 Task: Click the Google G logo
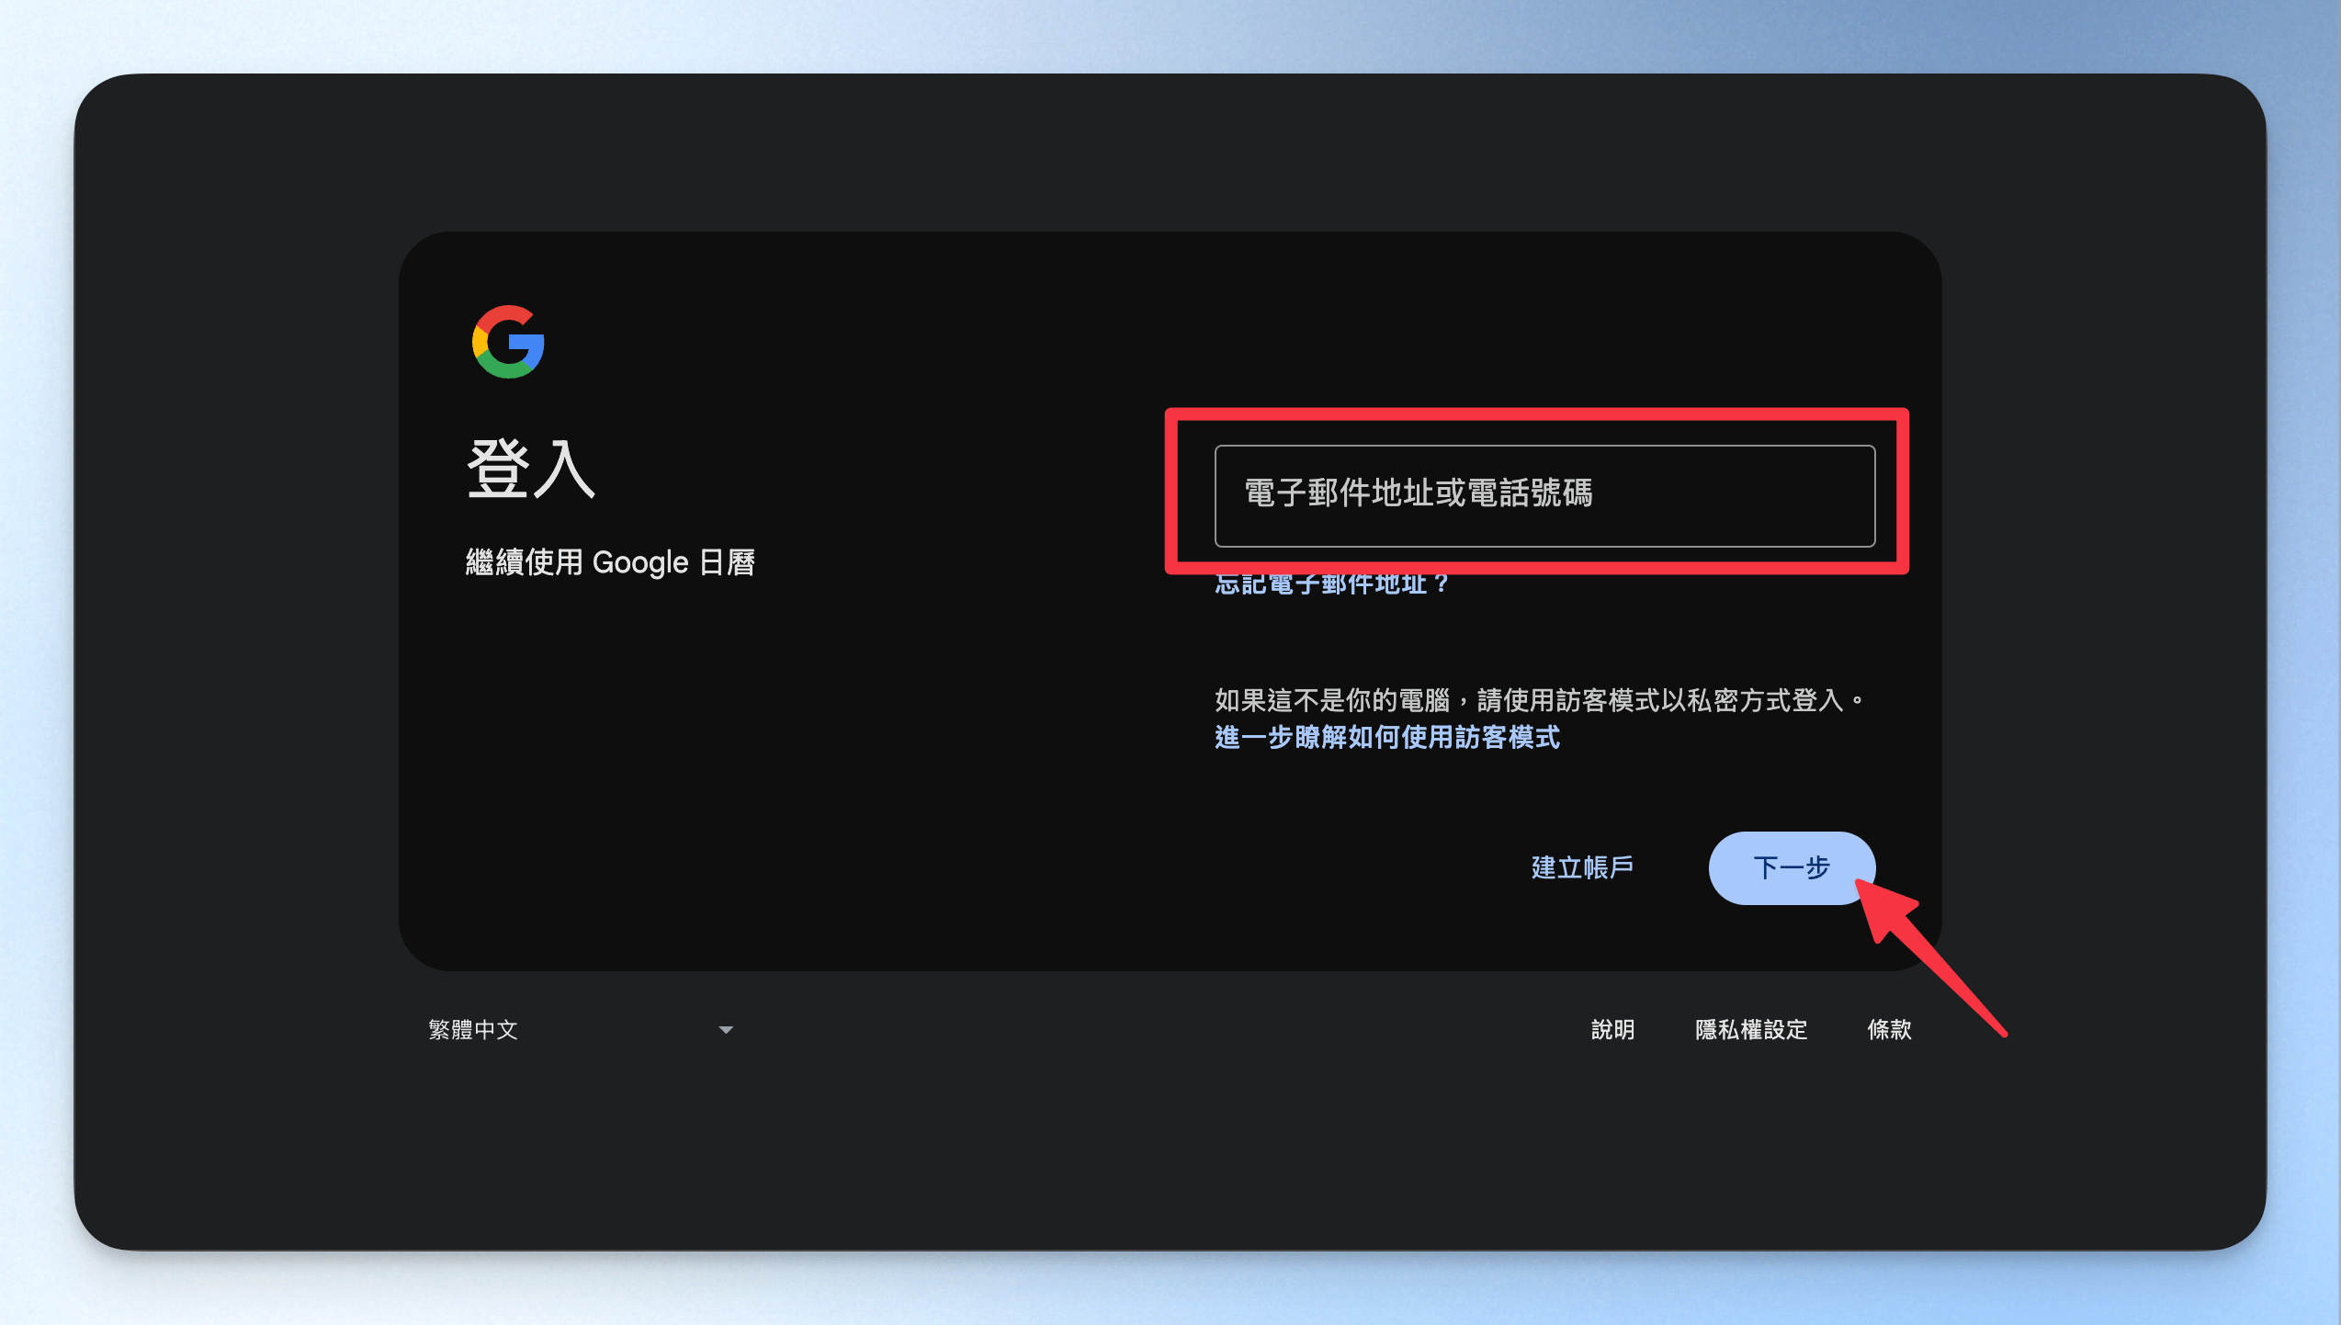tap(508, 342)
